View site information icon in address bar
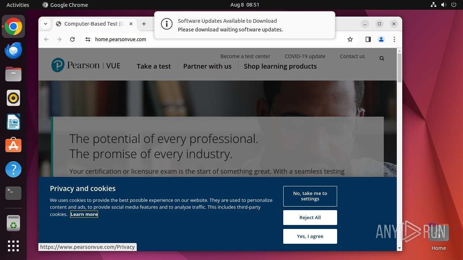463x260 pixels. [x=88, y=39]
